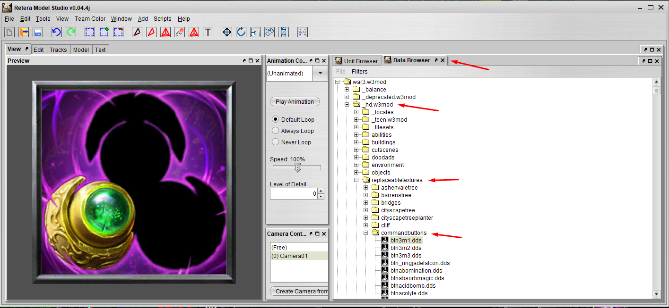Viewport: 669px width, 308px height.
Task: Activate the black-and-red vertex selection icon
Action: coord(137,32)
